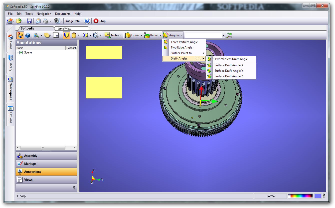
Task: Expand the printer options dropdown arrow
Action: (x=50, y=21)
